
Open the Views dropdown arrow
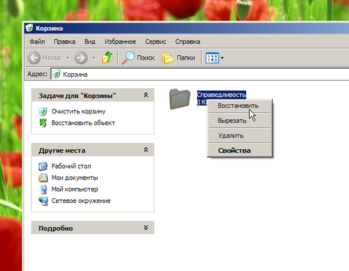222,58
